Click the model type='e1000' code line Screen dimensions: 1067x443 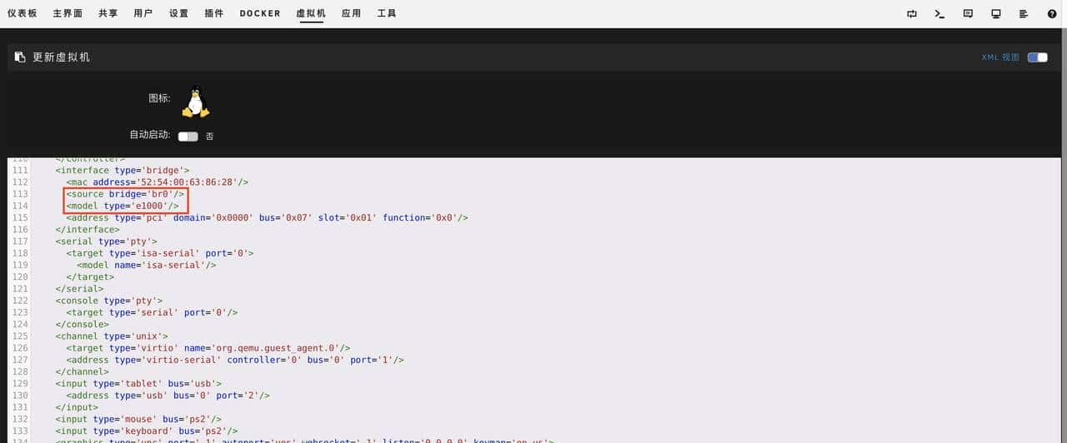click(123, 206)
